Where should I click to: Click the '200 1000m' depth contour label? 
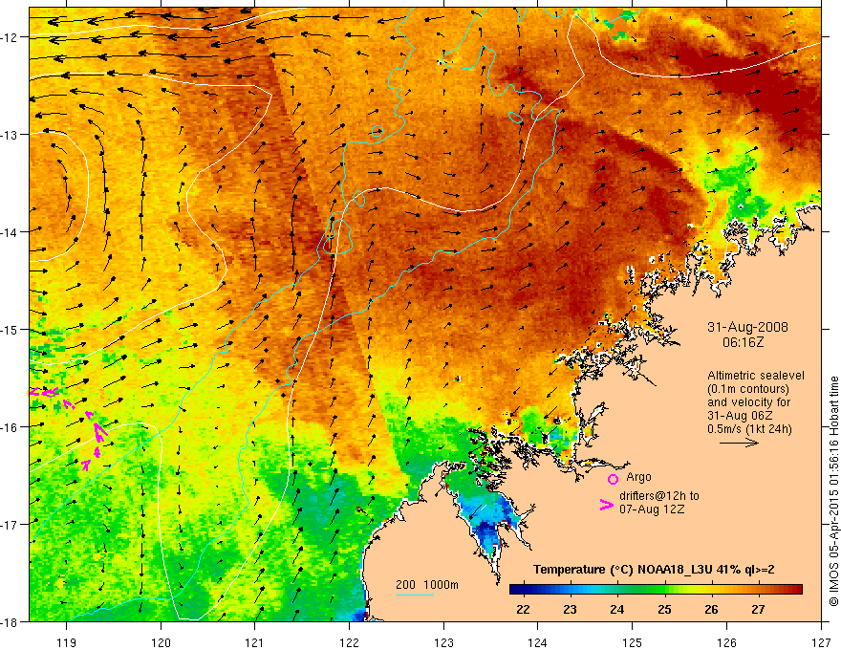pyautogui.click(x=427, y=585)
